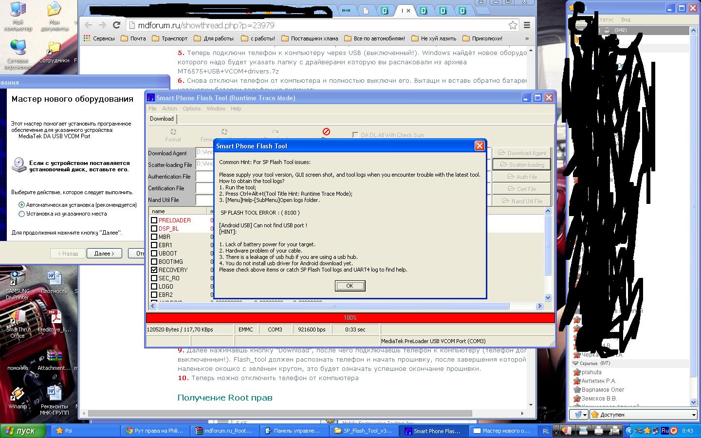Check the BOOTIMG partition checkbox

[154, 262]
